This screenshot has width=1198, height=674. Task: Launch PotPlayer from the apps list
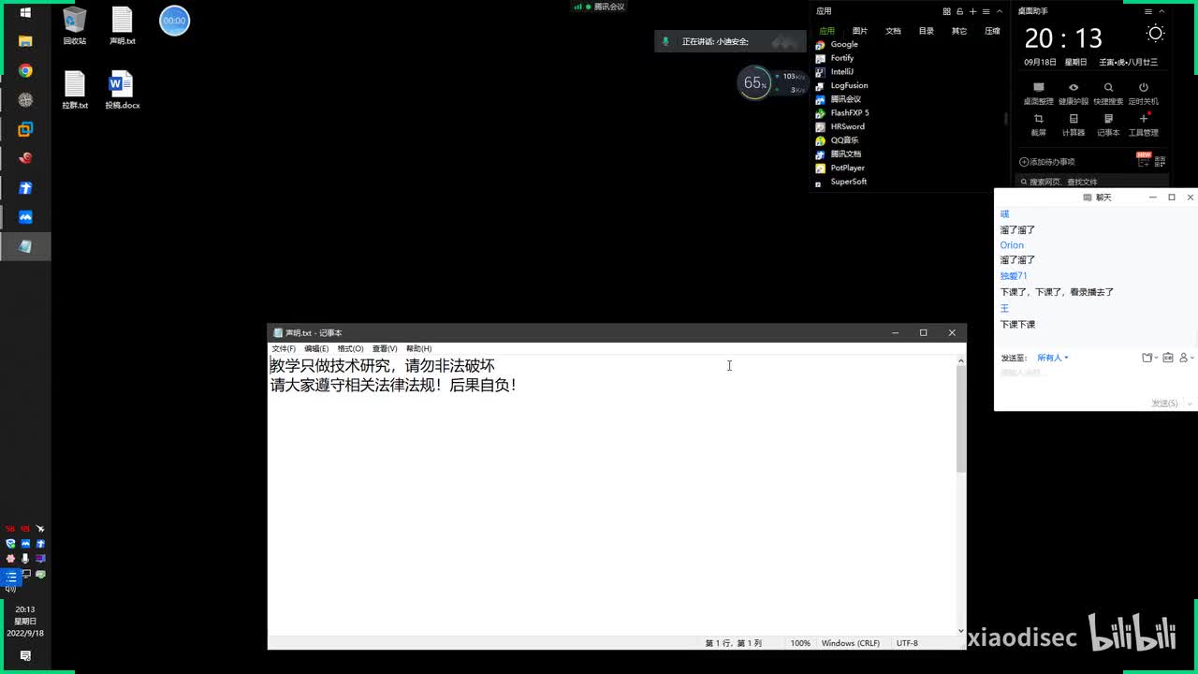[840, 168]
